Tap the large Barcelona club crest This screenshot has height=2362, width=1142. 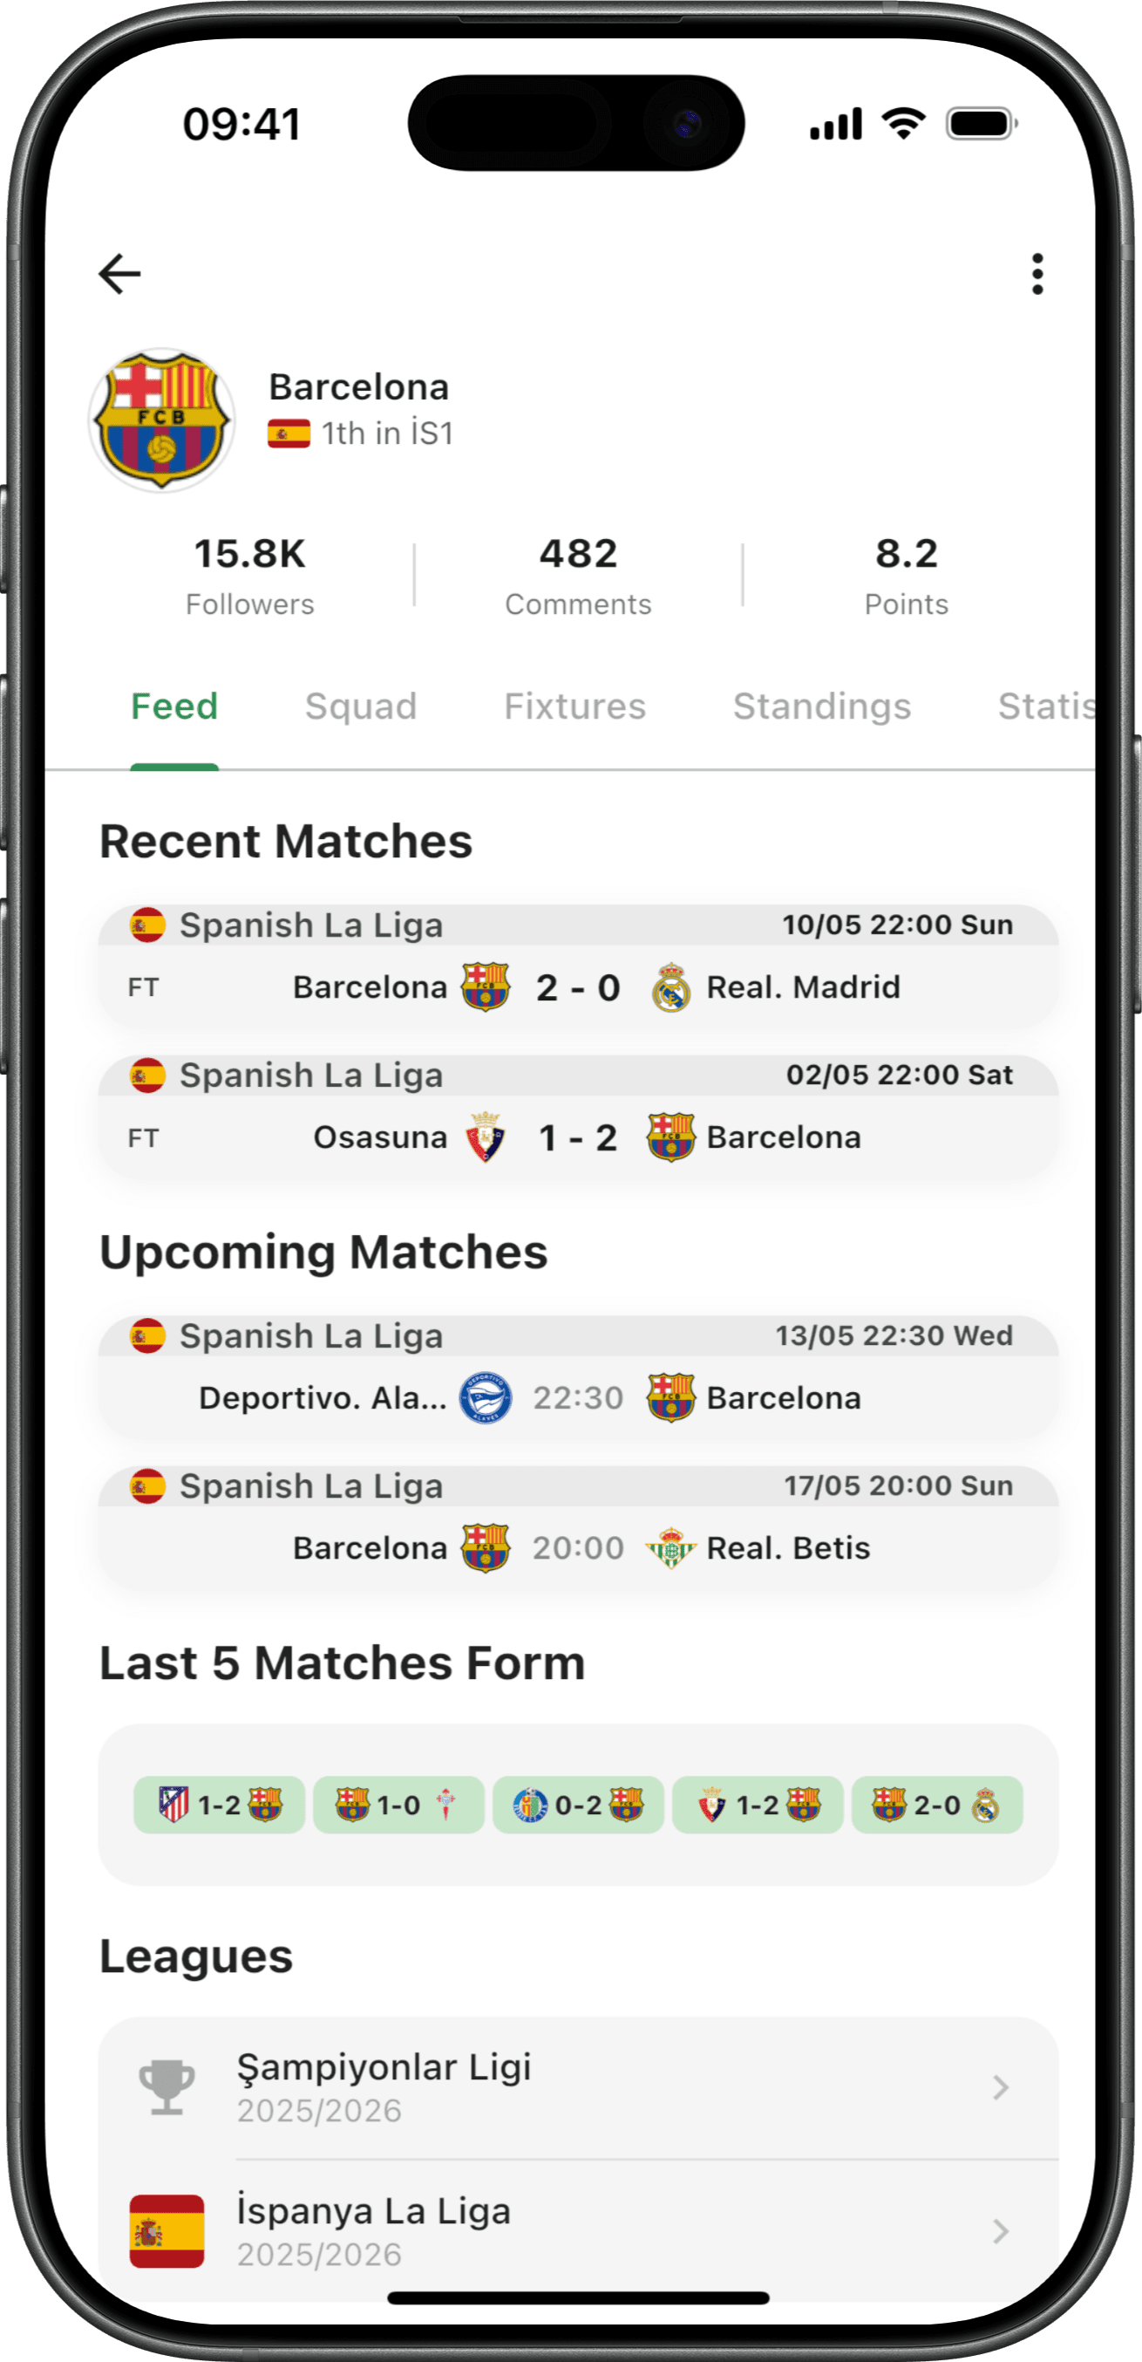161,420
